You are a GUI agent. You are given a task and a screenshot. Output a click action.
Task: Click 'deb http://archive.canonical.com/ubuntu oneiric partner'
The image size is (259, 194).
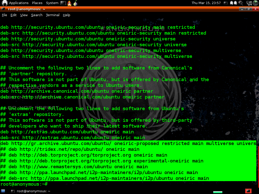77,91
